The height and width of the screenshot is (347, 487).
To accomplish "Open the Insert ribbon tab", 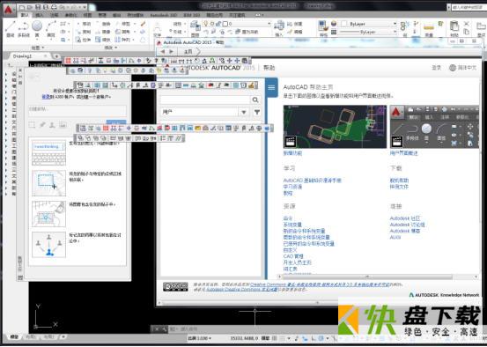I will click(x=40, y=15).
